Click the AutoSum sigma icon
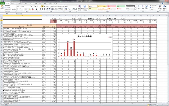 (150, 6)
